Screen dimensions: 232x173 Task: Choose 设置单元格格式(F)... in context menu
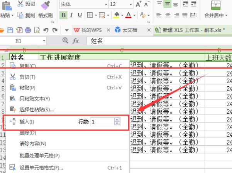point(68,168)
